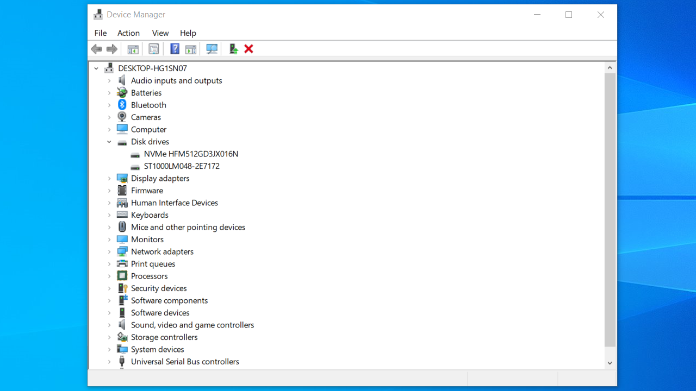Image resolution: width=696 pixels, height=391 pixels.
Task: Expand the Software components category
Action: 109,301
